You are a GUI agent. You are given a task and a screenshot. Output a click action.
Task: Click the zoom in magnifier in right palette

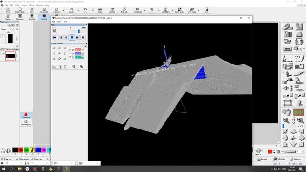coord(300,120)
